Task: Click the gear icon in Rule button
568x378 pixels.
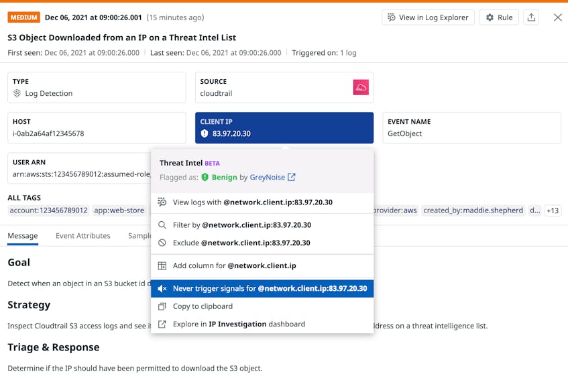Action: click(x=490, y=17)
